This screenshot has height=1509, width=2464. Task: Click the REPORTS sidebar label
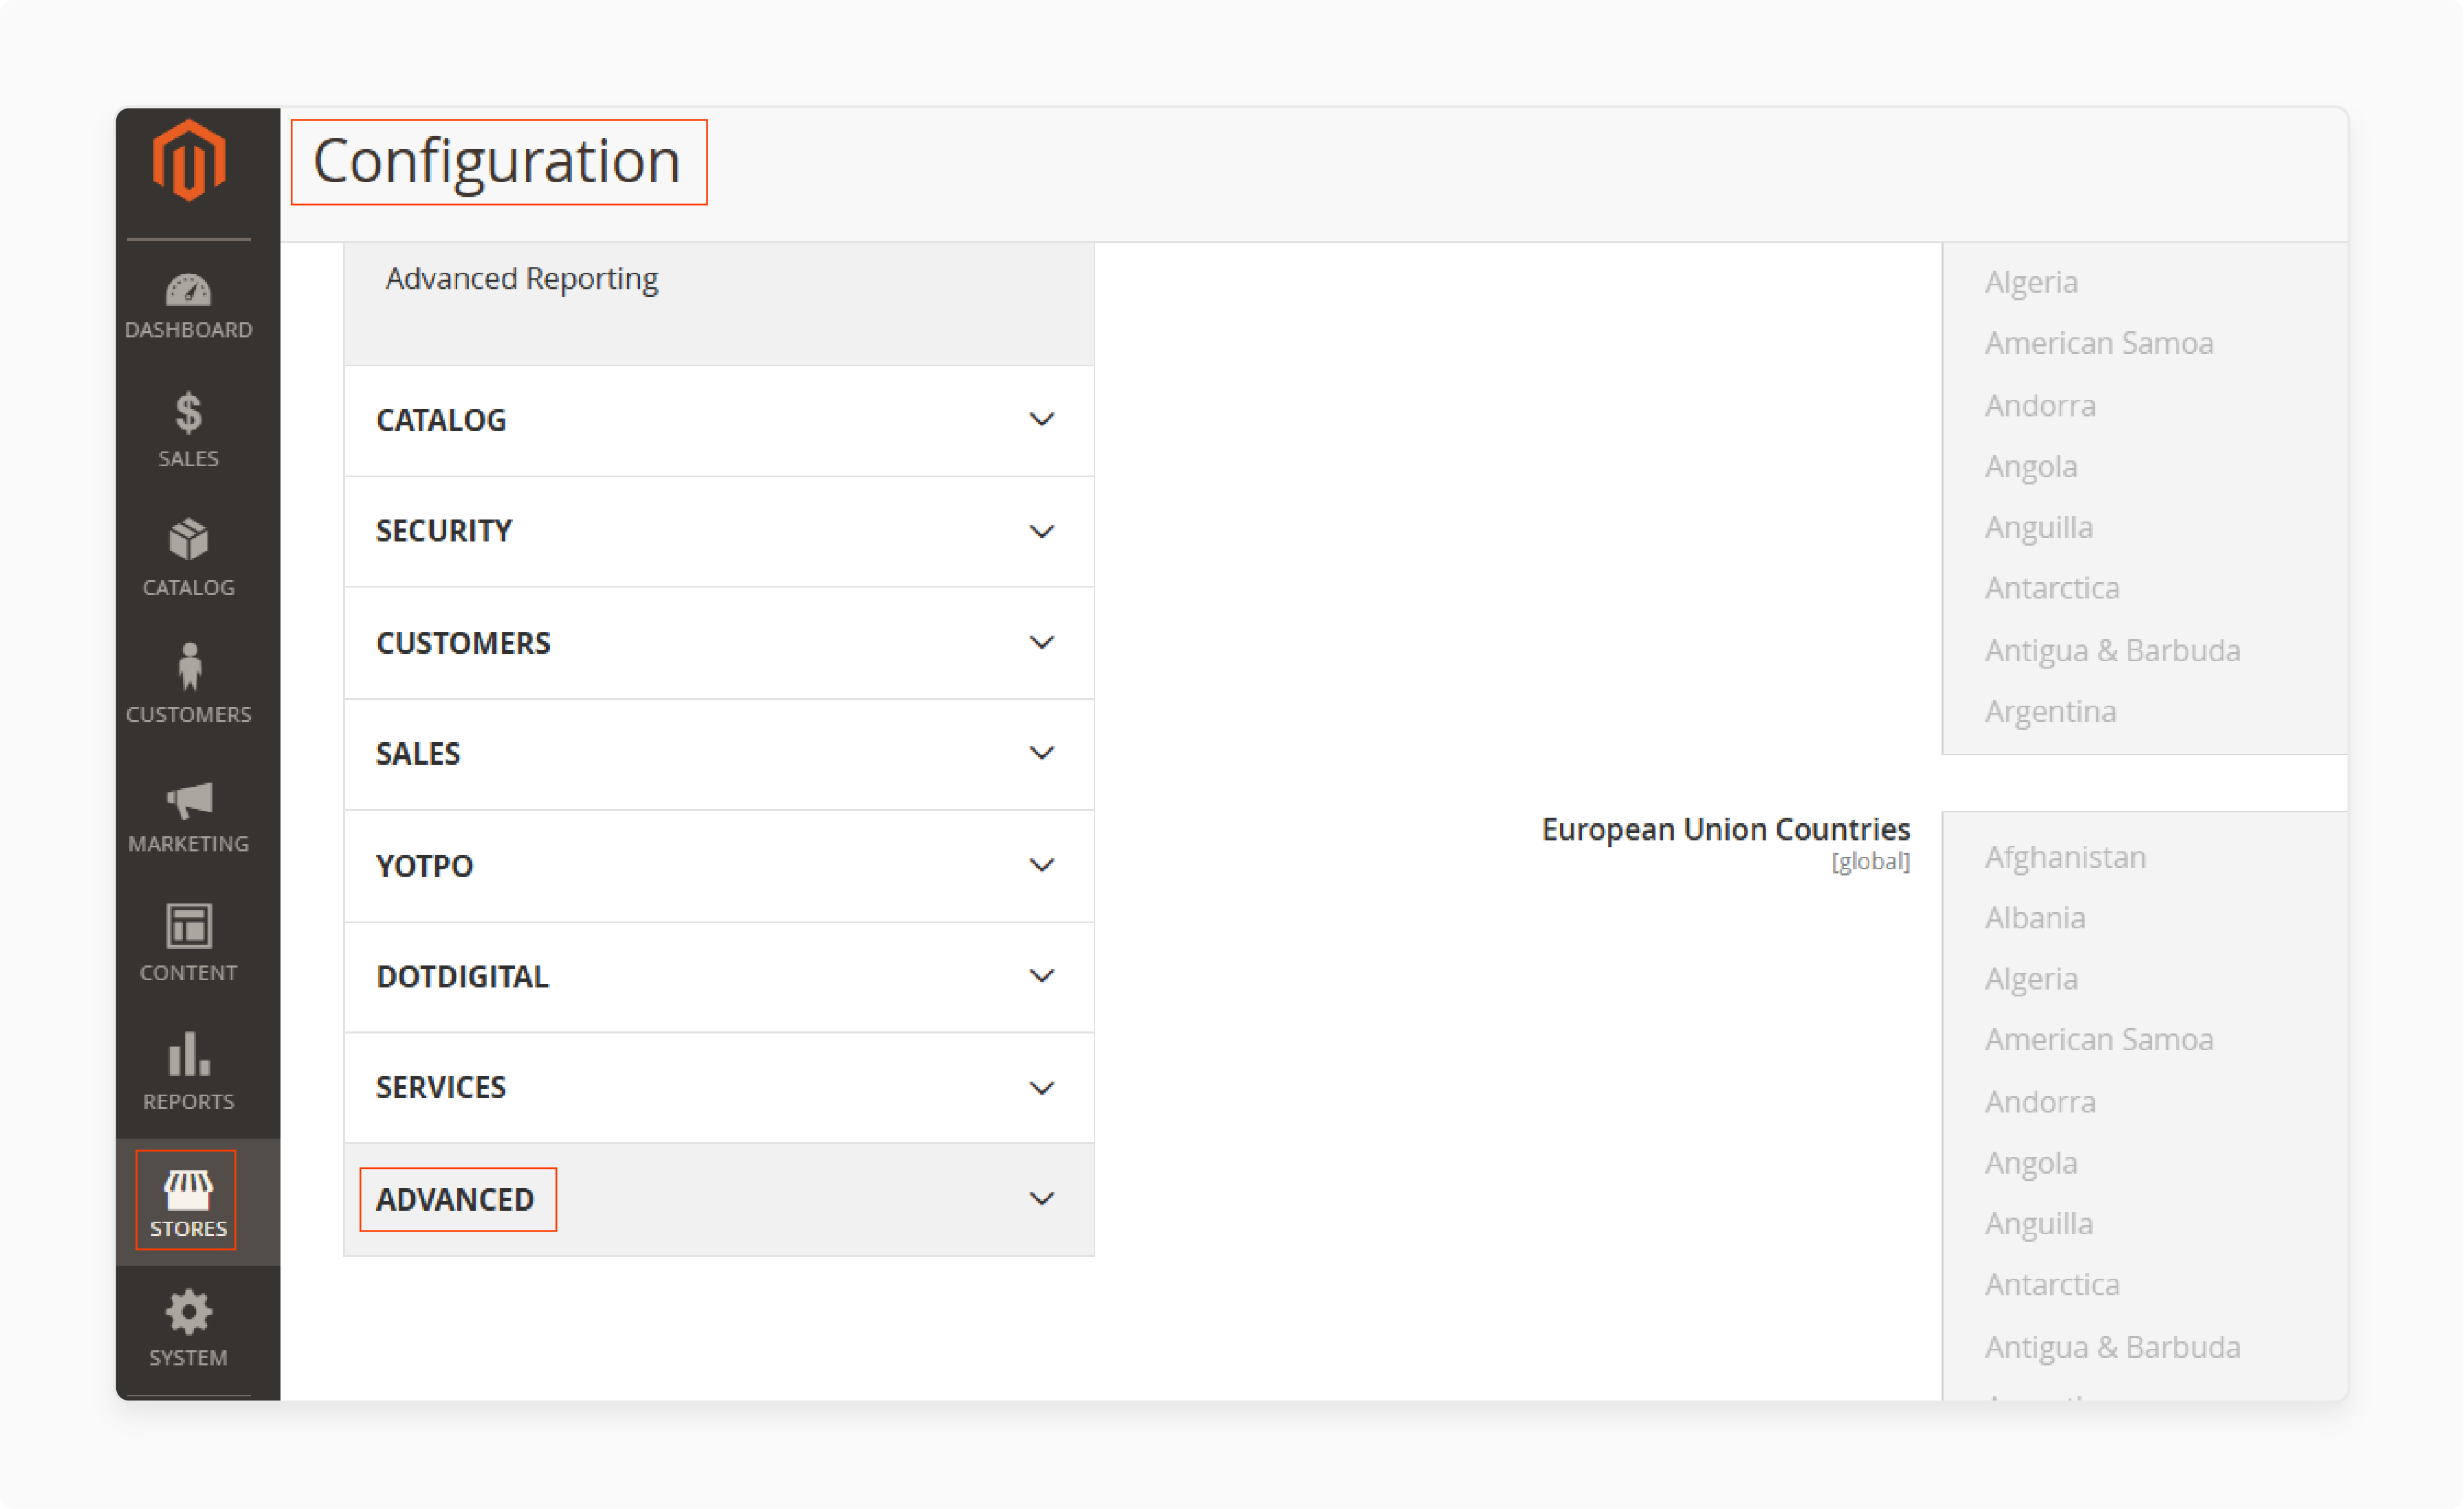point(188,1102)
